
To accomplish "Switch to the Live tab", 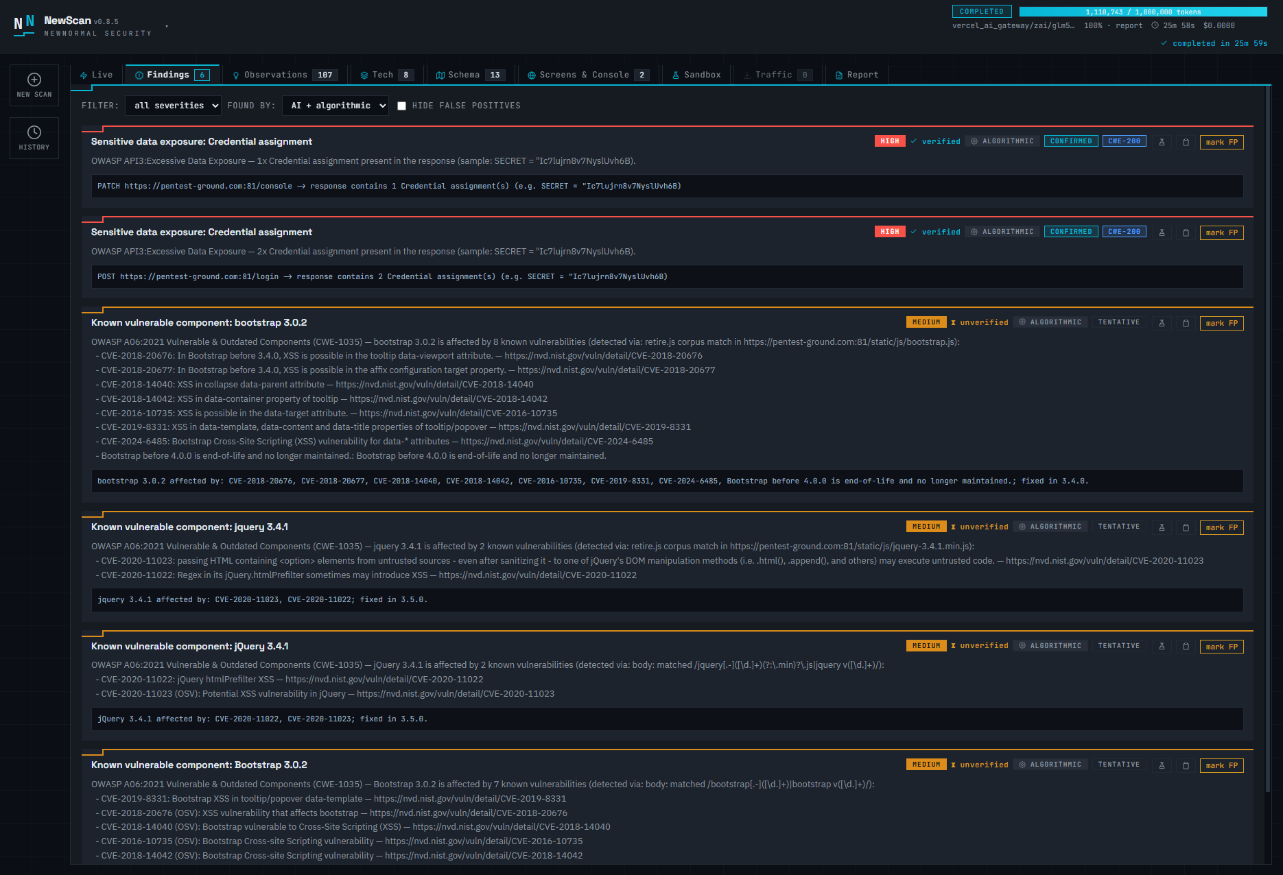I will 97,75.
